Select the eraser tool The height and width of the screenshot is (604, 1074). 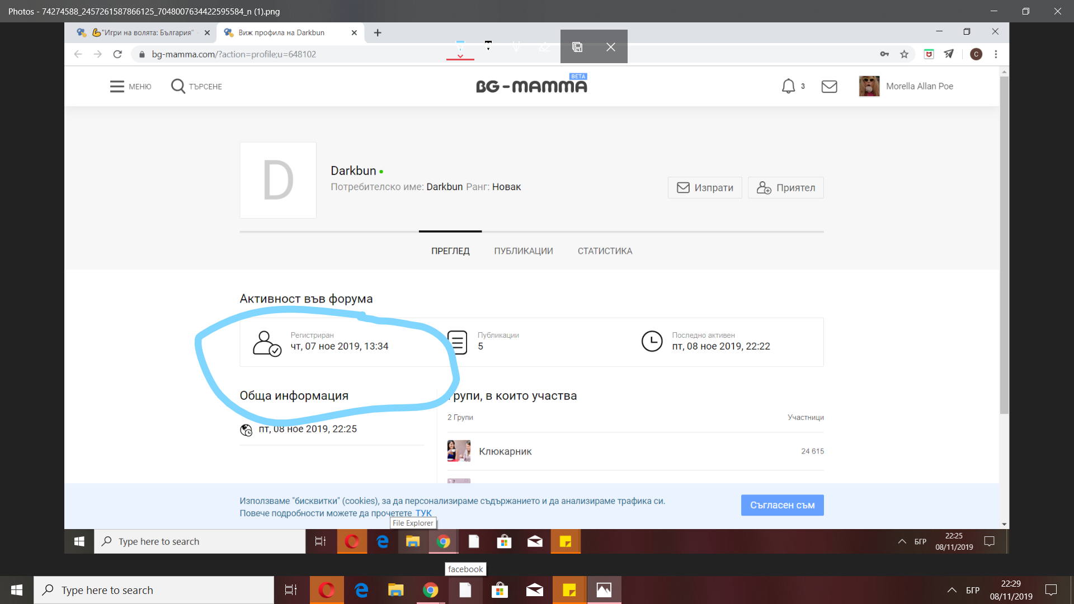(x=544, y=47)
